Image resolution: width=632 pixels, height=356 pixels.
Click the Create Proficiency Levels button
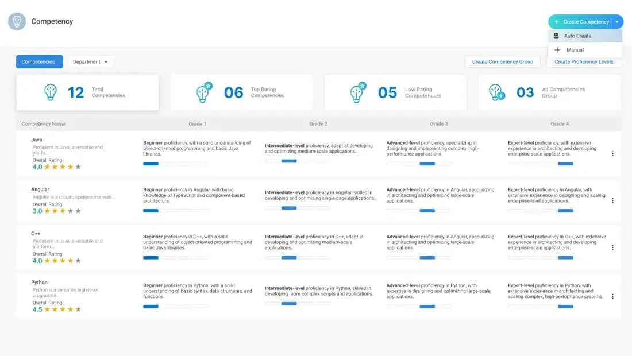583,62
